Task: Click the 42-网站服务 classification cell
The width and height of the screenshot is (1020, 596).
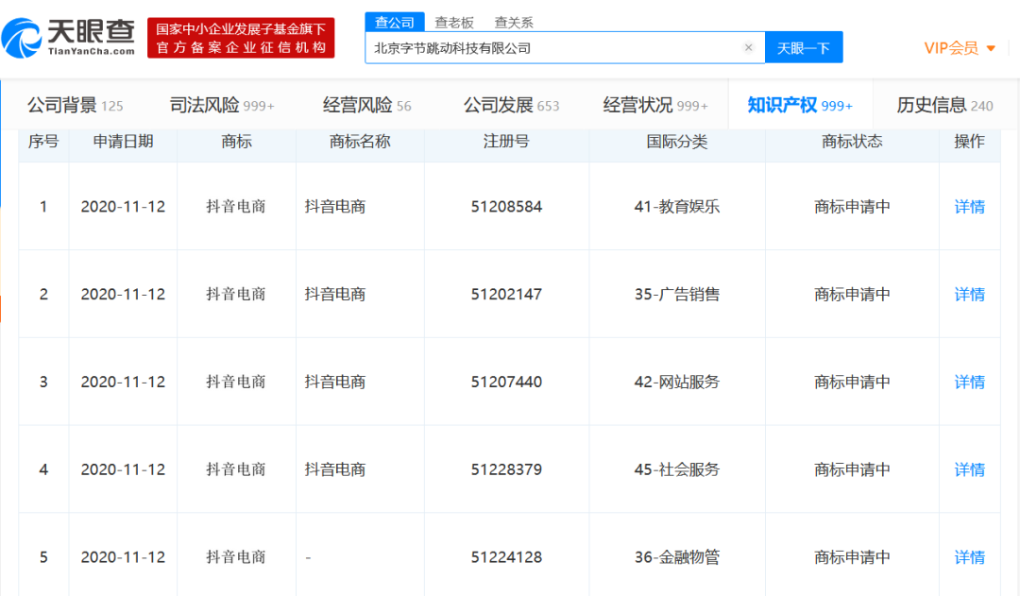Action: (676, 382)
